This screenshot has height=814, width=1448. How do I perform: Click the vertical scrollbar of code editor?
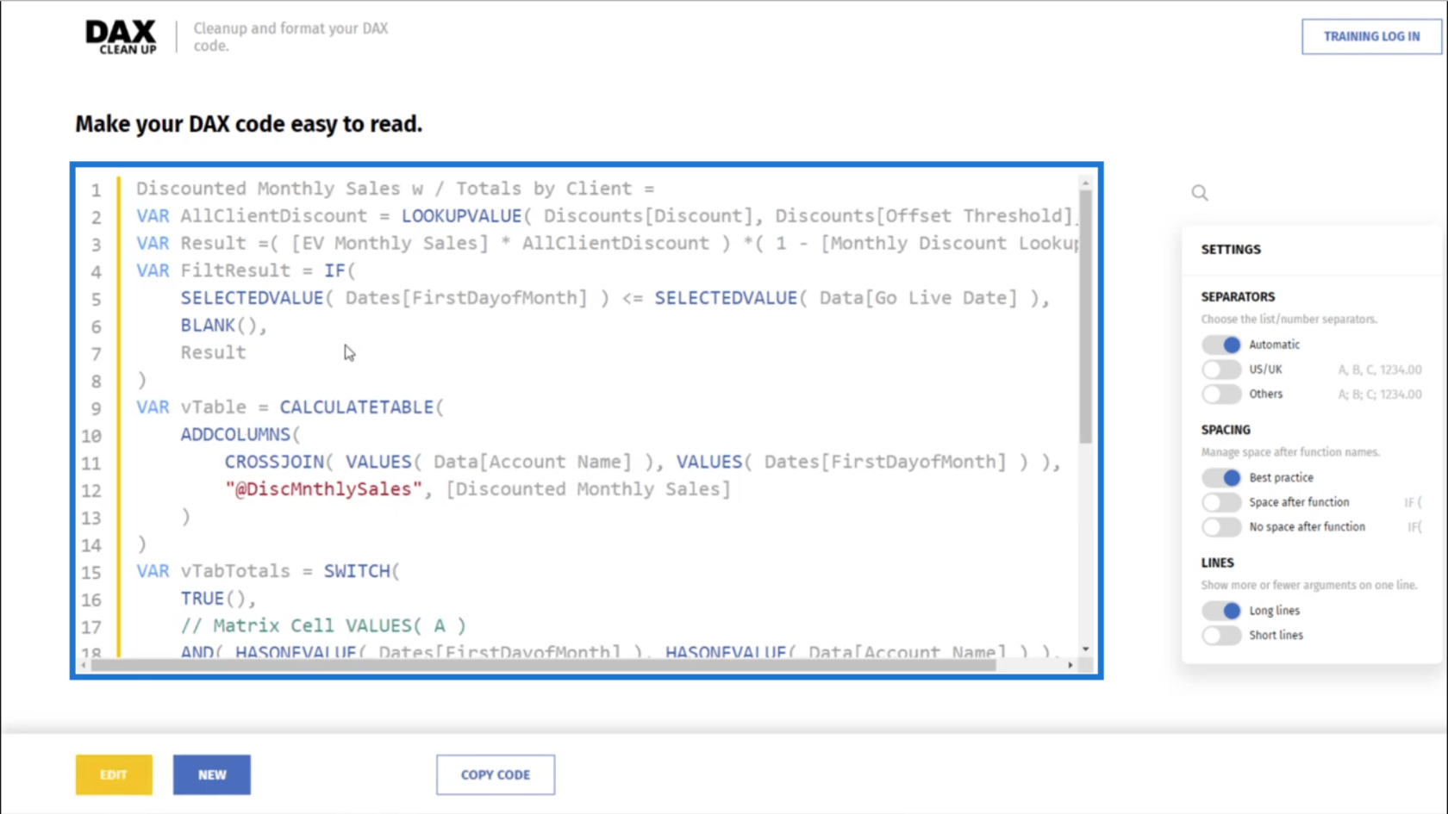pos(1085,317)
